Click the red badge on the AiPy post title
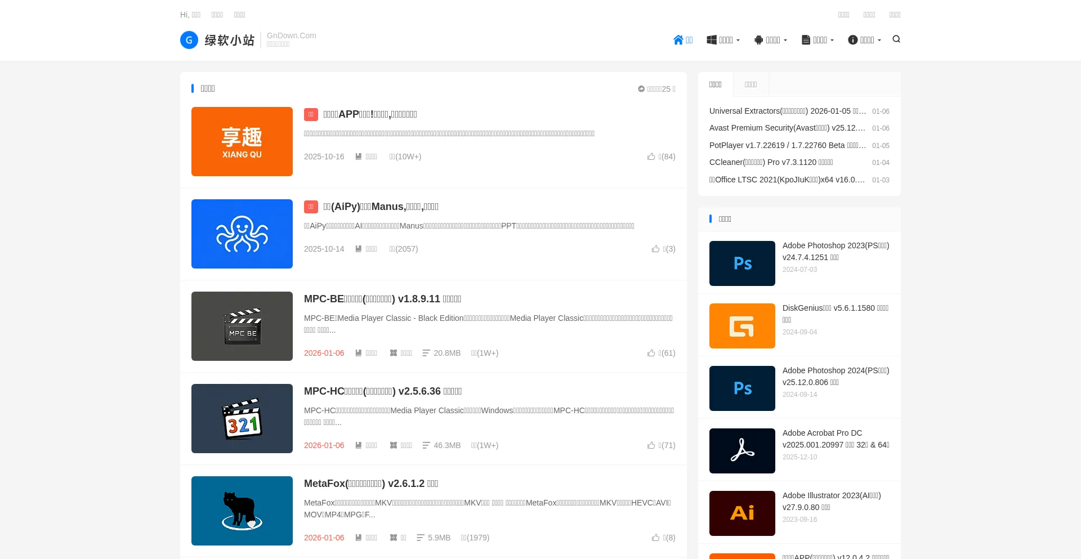The image size is (1081, 559). point(311,207)
